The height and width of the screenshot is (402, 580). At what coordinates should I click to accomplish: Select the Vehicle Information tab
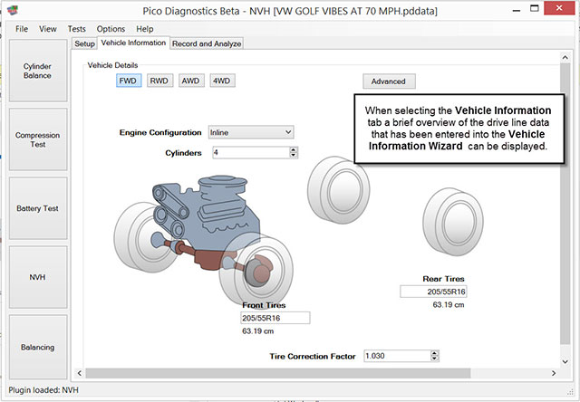[133, 43]
